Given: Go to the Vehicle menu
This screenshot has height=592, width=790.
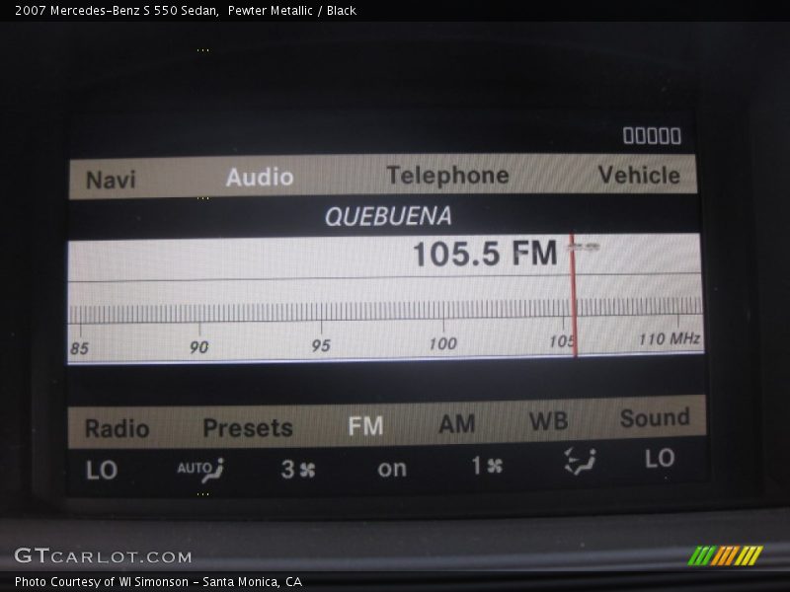Looking at the screenshot, I should 639,176.
